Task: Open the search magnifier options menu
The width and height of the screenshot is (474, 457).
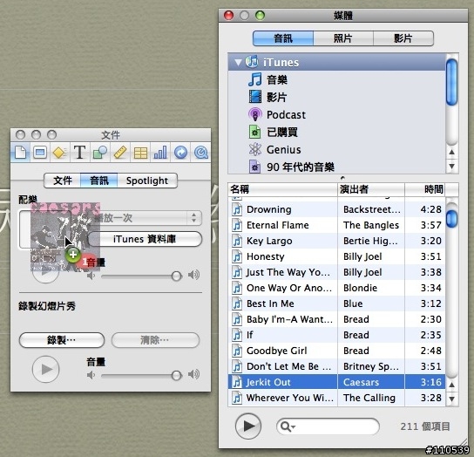Action: (x=288, y=426)
